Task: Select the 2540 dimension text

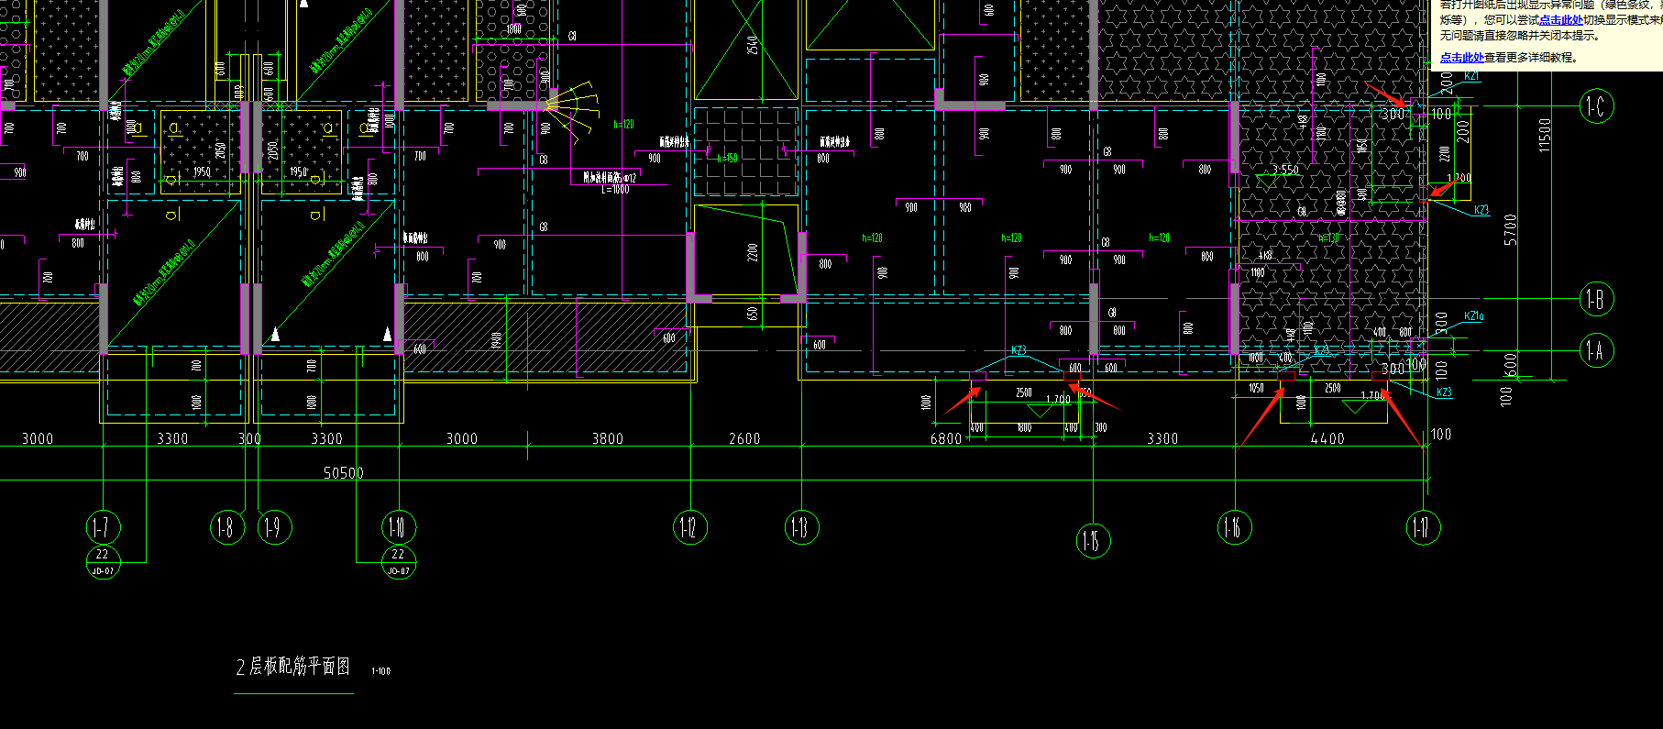Action: click(x=753, y=46)
